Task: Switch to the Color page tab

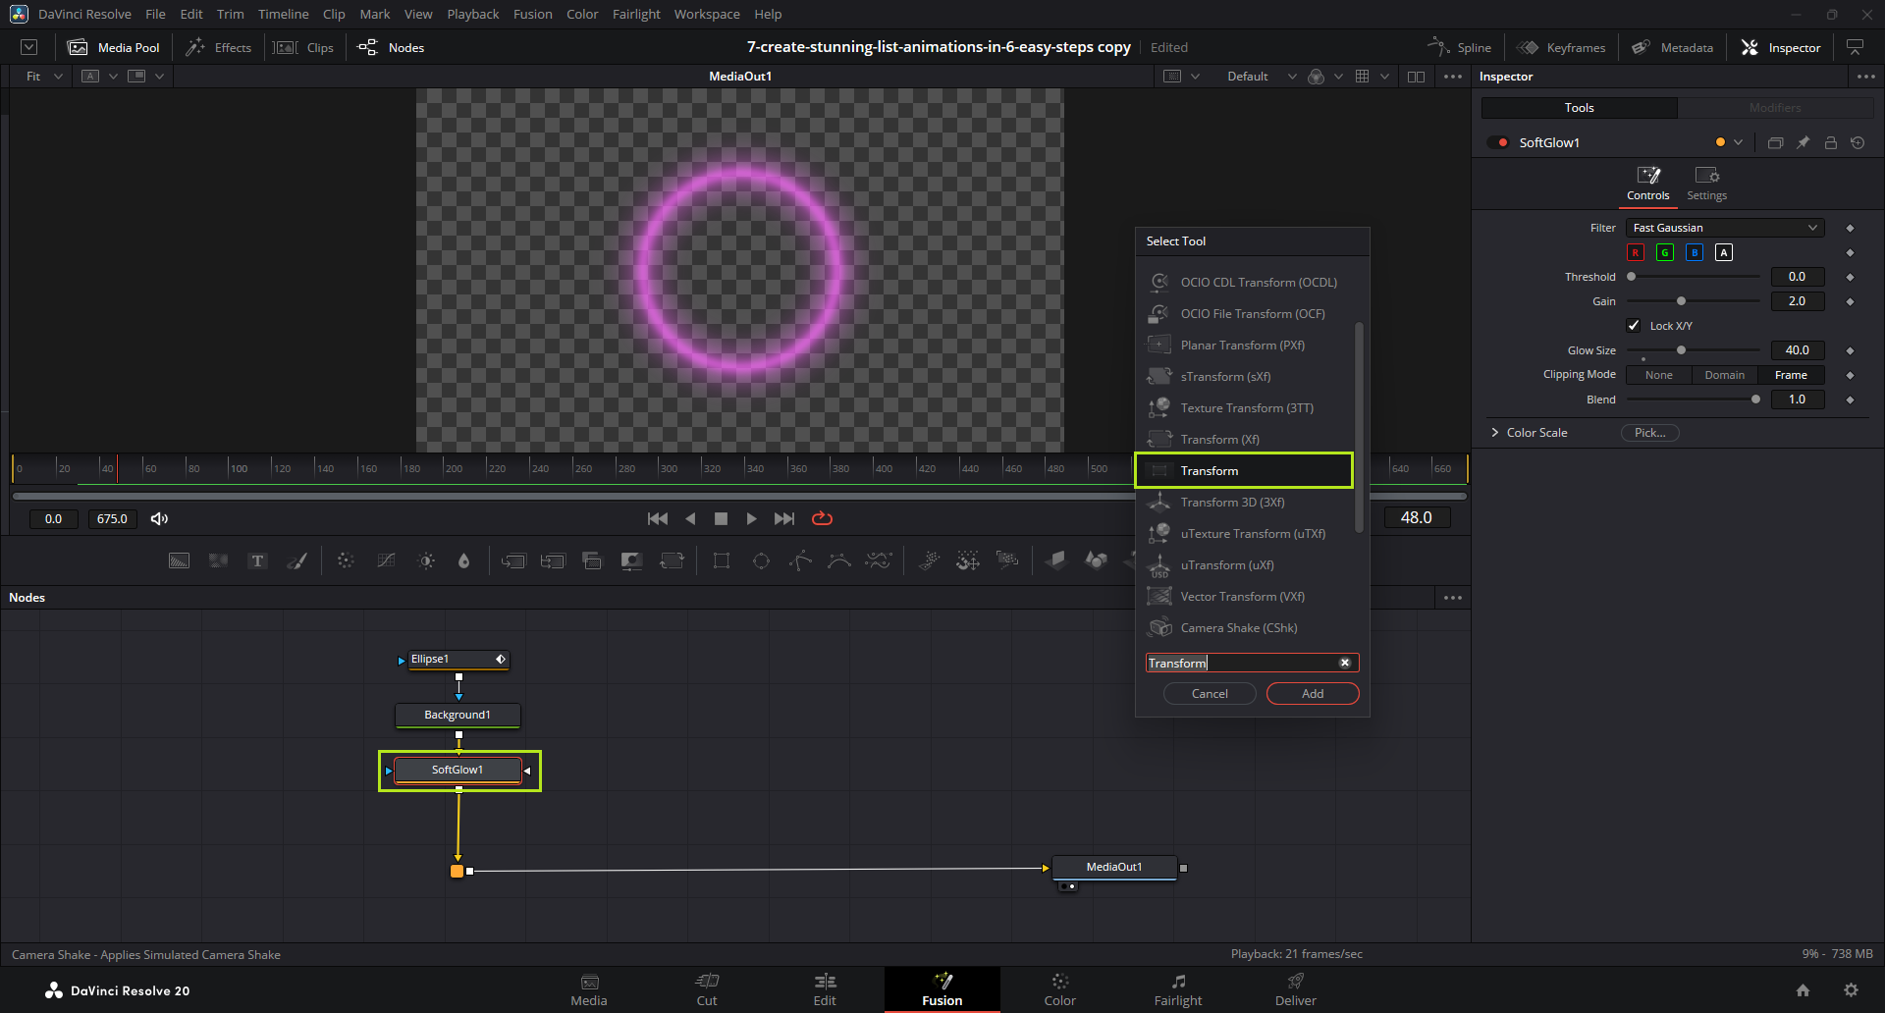Action: pos(1059,989)
